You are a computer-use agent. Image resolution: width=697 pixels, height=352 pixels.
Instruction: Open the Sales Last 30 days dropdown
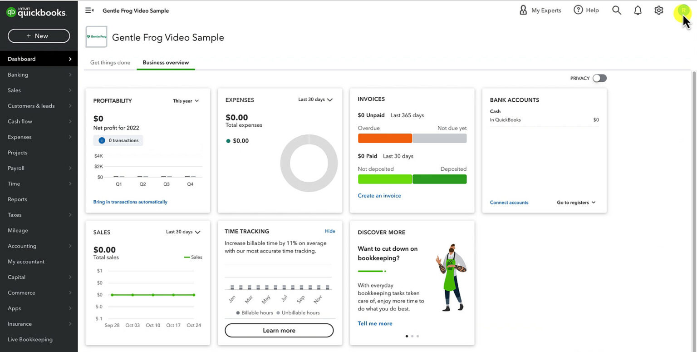pos(183,232)
